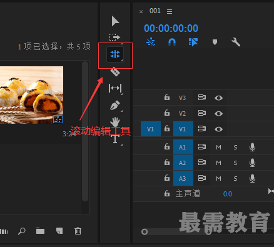This screenshot has width=274, height=247.
Task: Select the Hand tool
Action: 115,122
